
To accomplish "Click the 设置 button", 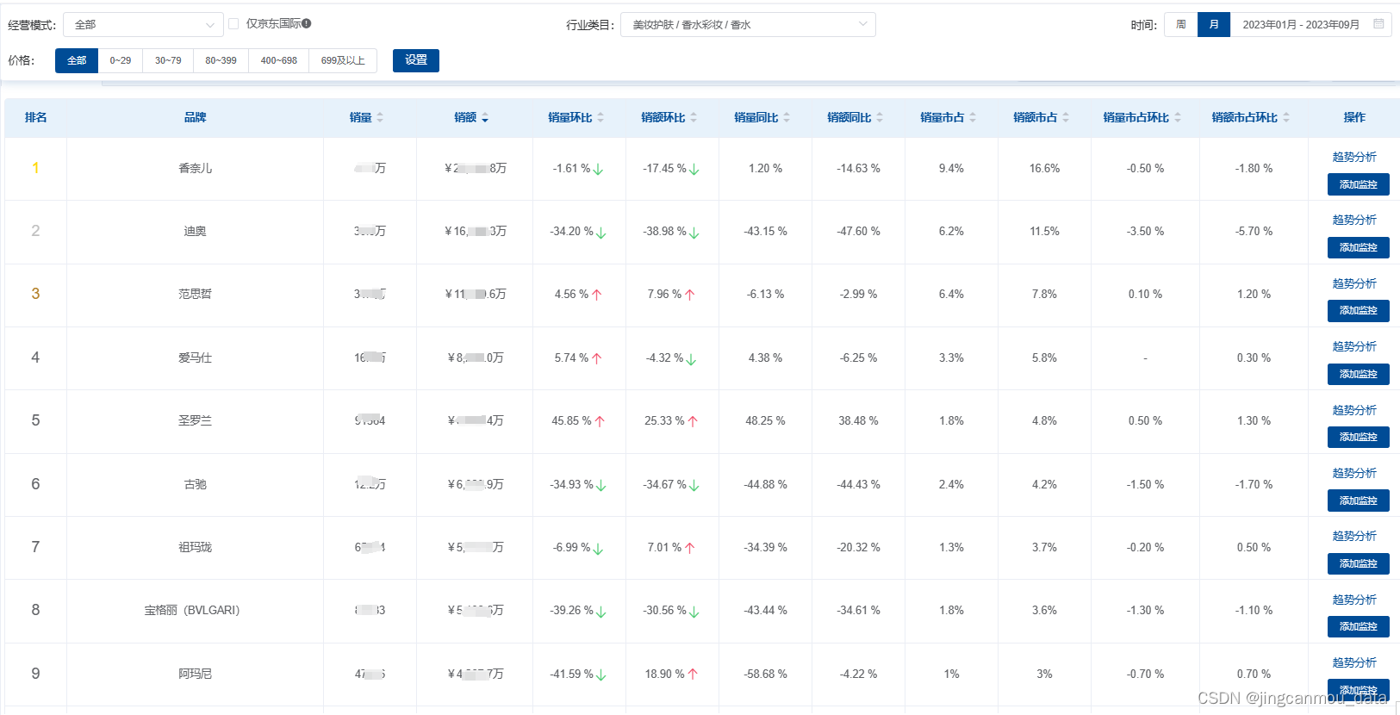I will coord(416,60).
